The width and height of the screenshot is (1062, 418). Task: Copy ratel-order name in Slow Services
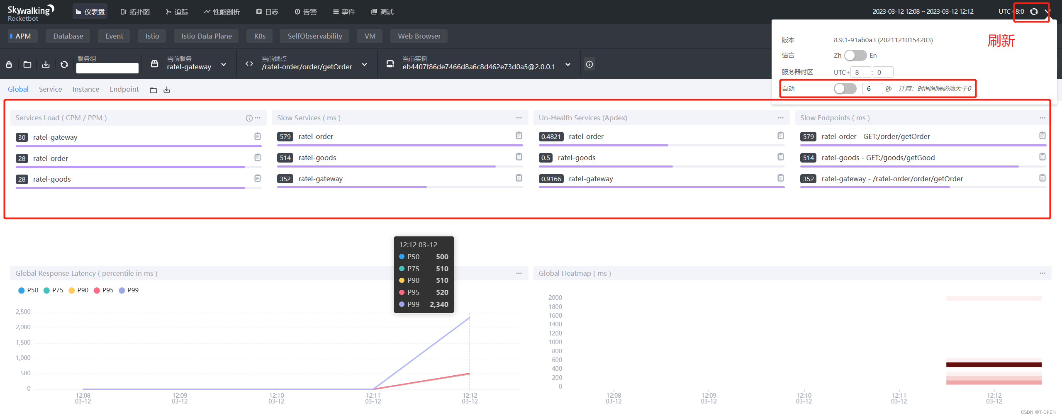[519, 136]
